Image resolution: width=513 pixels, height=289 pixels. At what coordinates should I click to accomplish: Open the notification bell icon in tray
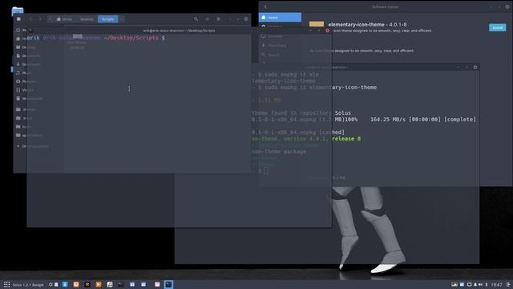pyautogui.click(x=475, y=285)
